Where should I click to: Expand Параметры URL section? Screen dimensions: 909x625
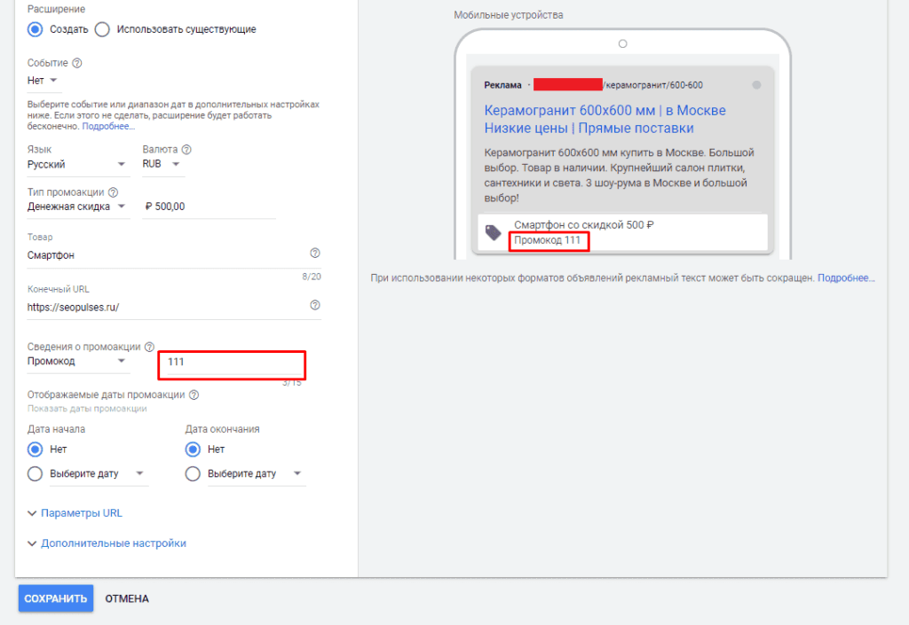click(x=75, y=513)
